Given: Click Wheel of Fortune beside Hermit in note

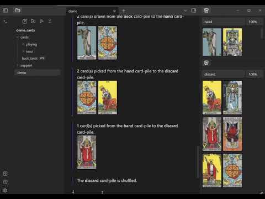Looking at the screenshot, I should [108, 43].
